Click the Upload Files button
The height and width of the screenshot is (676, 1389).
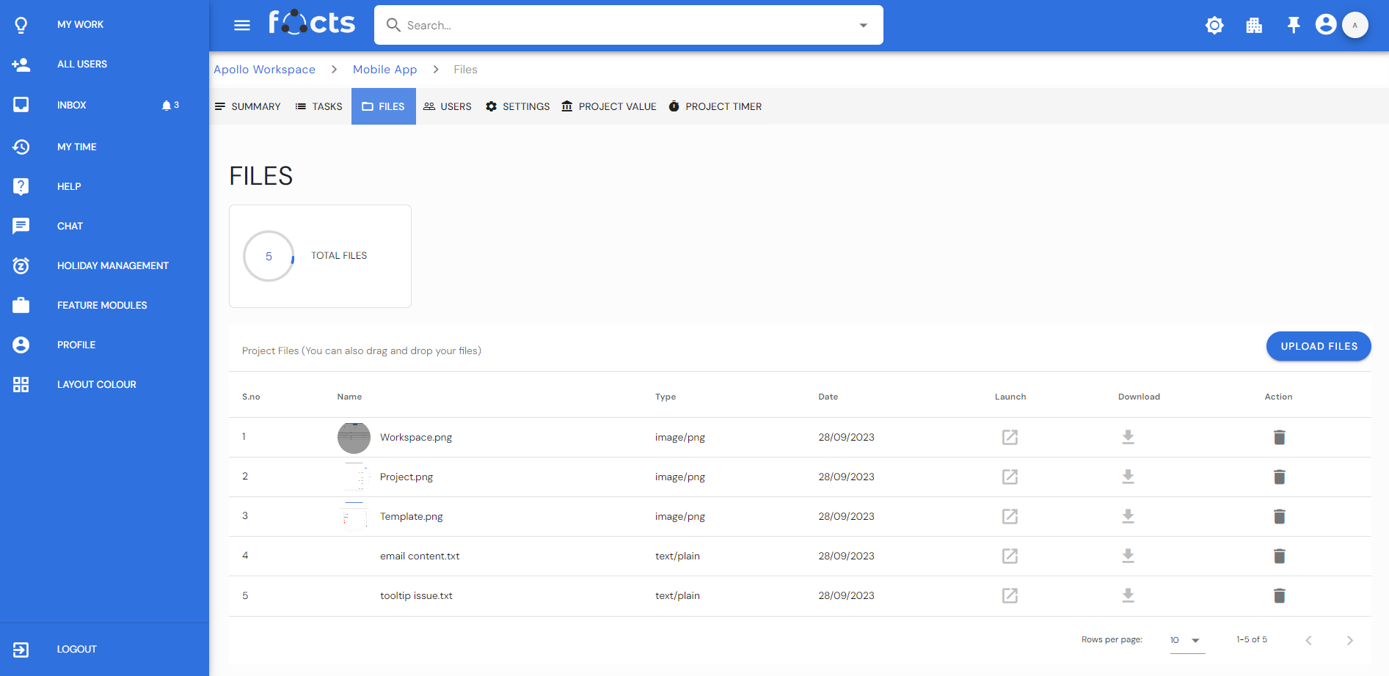tap(1319, 346)
